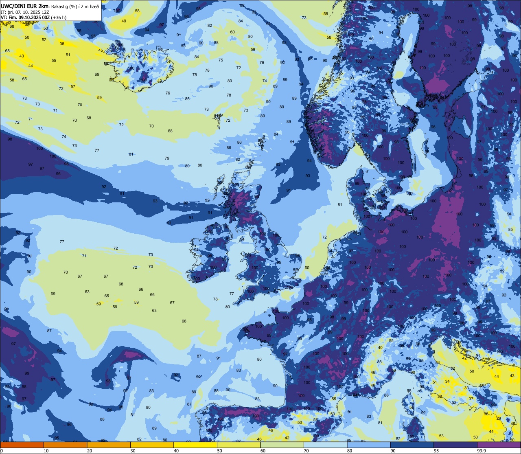Click the '33' humidity value on the map
This screenshot has height=454, width=521.
point(466,388)
